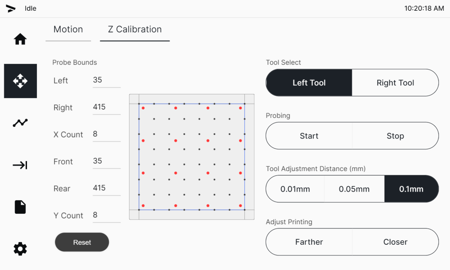Select Left Tool option

tap(309, 83)
